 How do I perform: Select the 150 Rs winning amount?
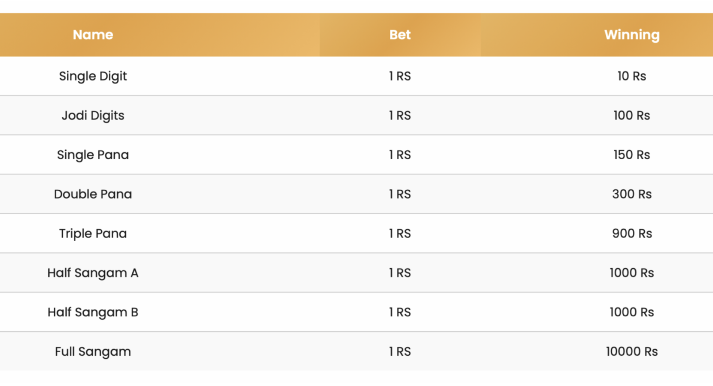tap(631, 155)
